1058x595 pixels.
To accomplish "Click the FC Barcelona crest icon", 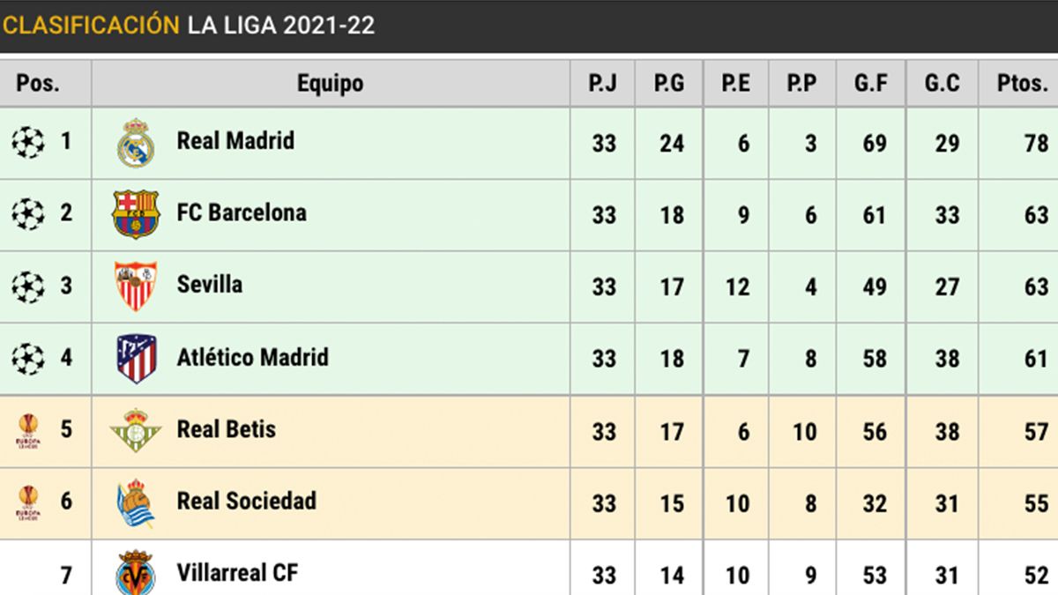I will [136, 214].
